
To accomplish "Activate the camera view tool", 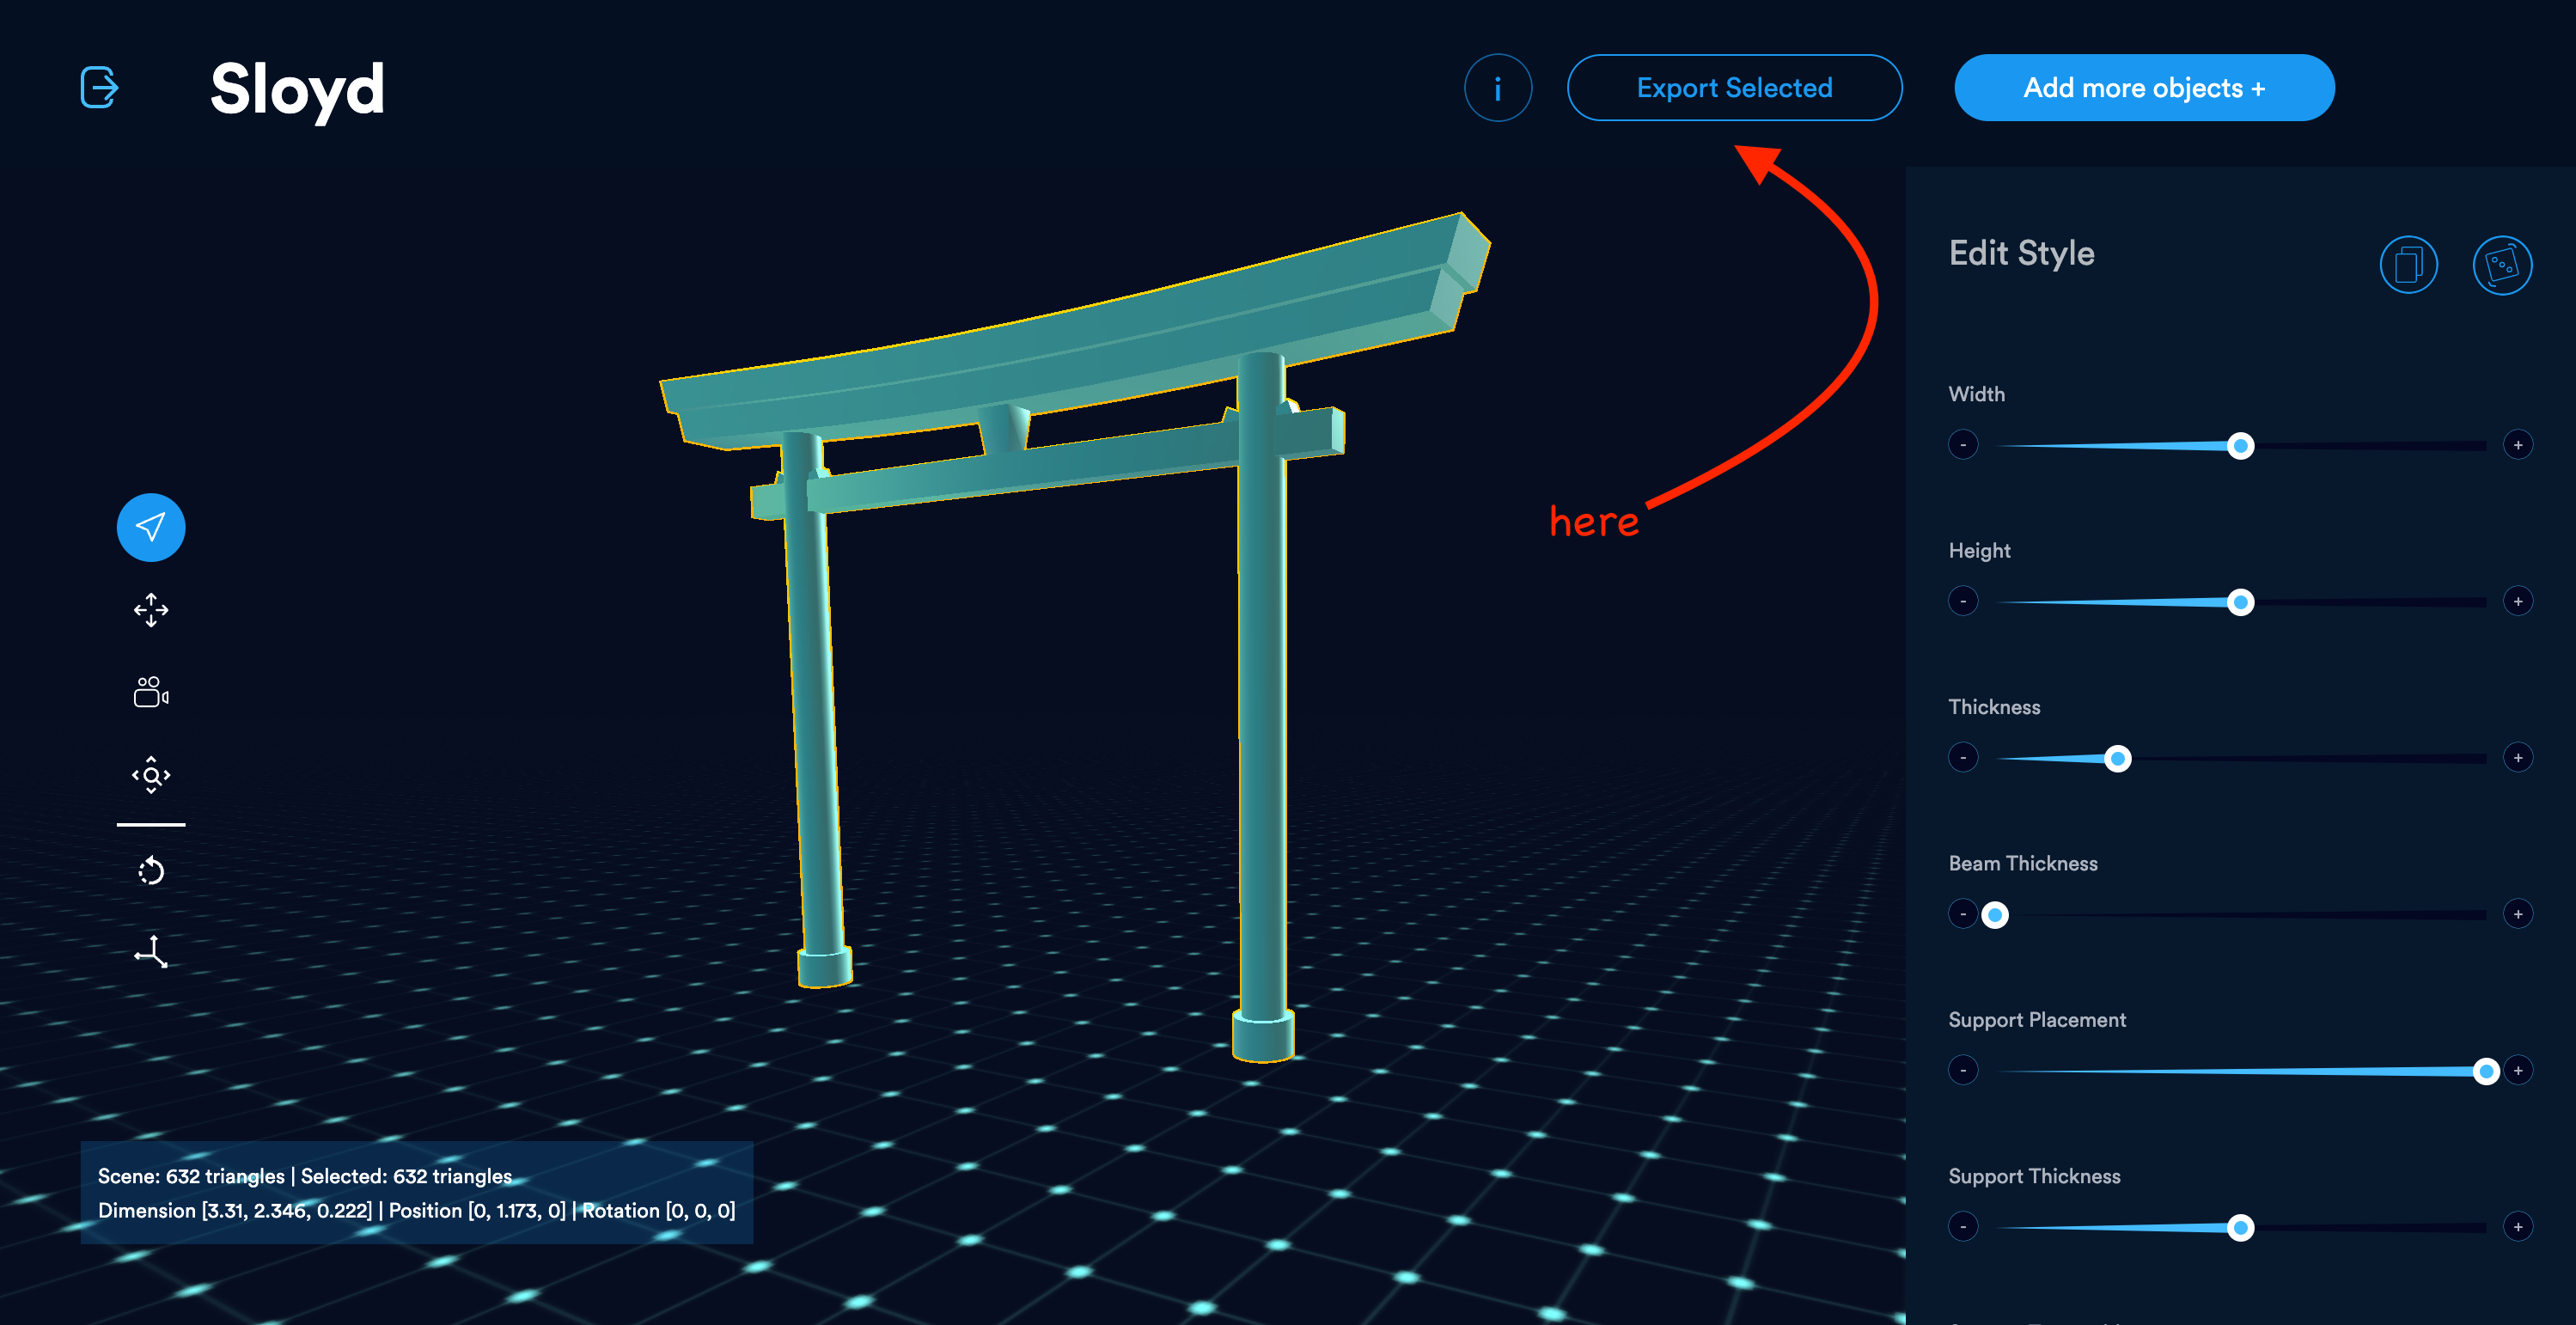I will point(151,692).
